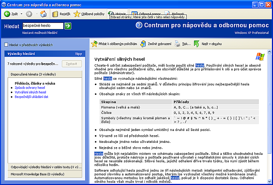Click Přehledy, články a výuka heading
The width and height of the screenshot is (273, 185).
click(x=35, y=84)
